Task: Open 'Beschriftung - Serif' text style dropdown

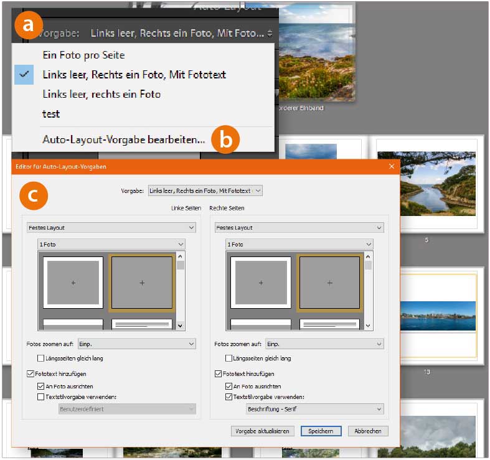Action: (x=314, y=409)
